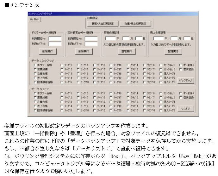Check 在庫台帳 in データ リストア
This screenshot has width=218, height=176.
click(x=35, y=102)
